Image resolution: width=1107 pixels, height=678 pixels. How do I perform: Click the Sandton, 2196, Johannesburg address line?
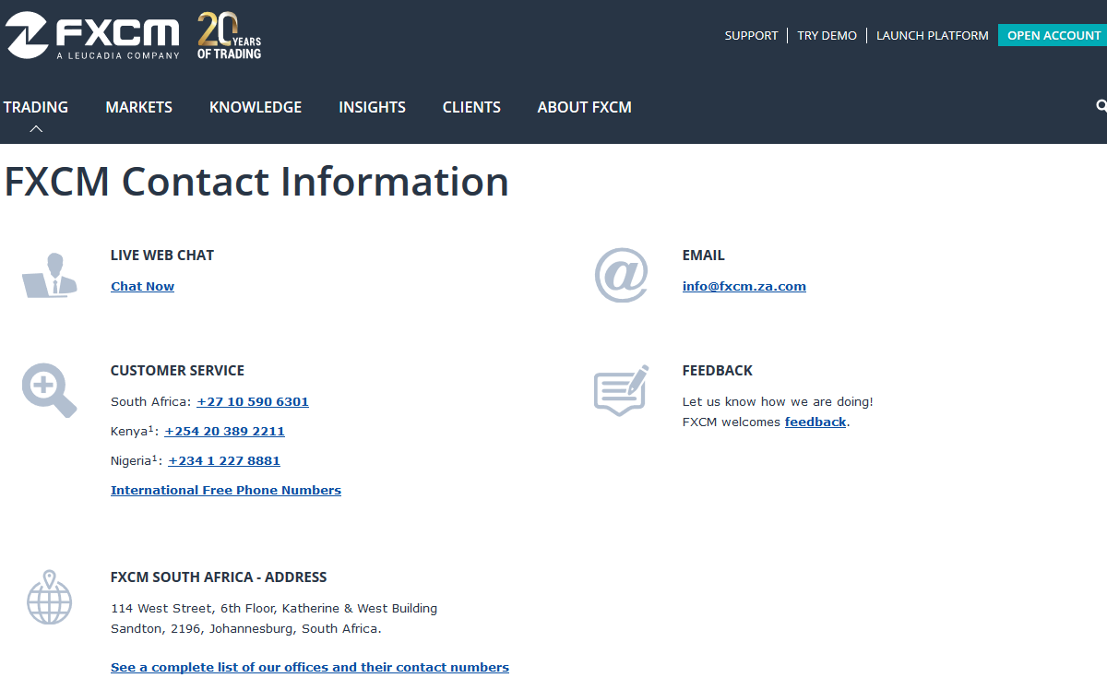[x=246, y=628]
